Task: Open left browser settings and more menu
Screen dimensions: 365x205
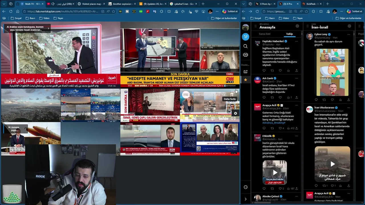Action: coord(217,11)
